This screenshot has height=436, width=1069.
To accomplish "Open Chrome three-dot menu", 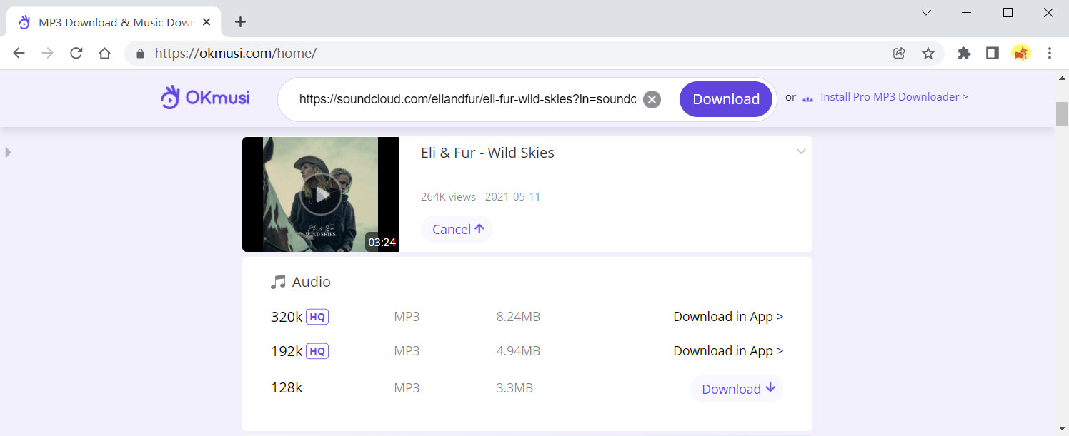I will (x=1050, y=53).
